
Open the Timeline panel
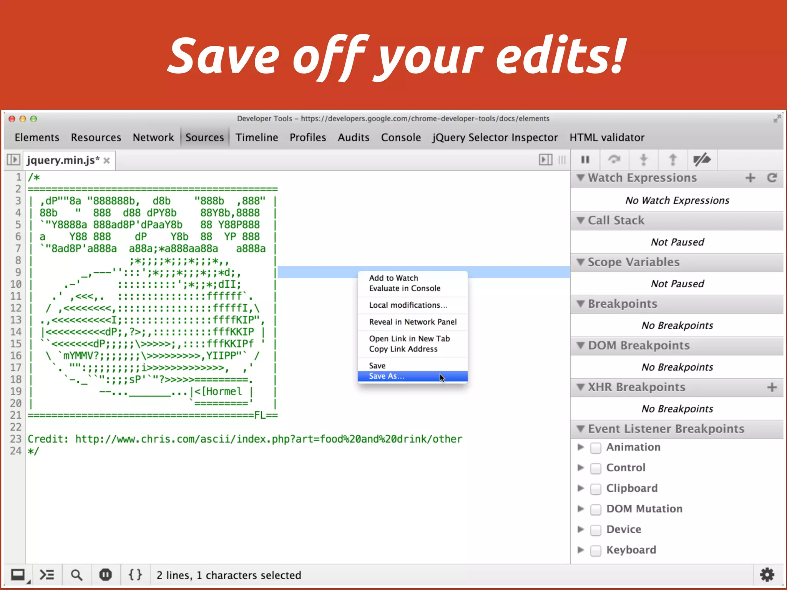[257, 138]
